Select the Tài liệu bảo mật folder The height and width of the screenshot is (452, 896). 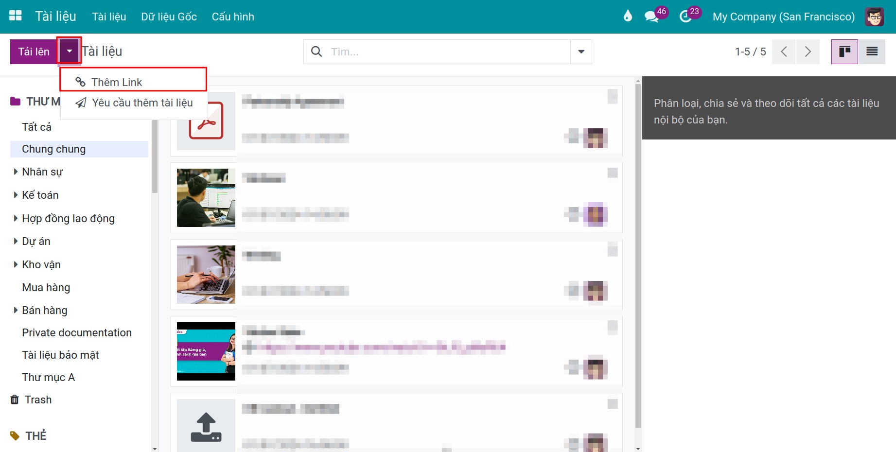point(60,355)
